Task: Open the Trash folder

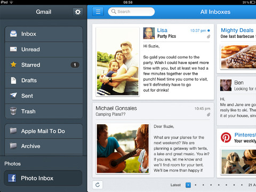Action: (x=44, y=111)
